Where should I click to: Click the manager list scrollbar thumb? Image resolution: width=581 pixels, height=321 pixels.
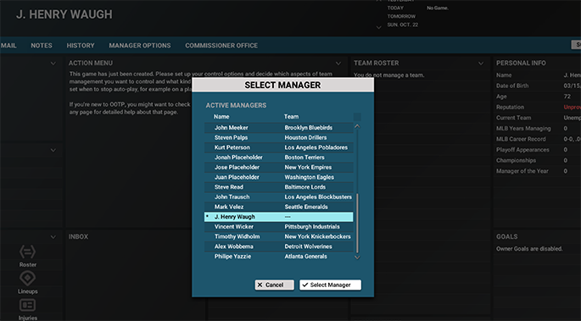tap(358, 223)
